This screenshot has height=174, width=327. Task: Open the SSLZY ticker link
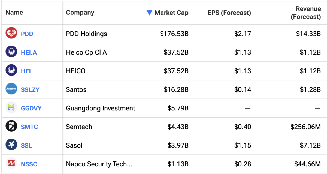coord(30,89)
